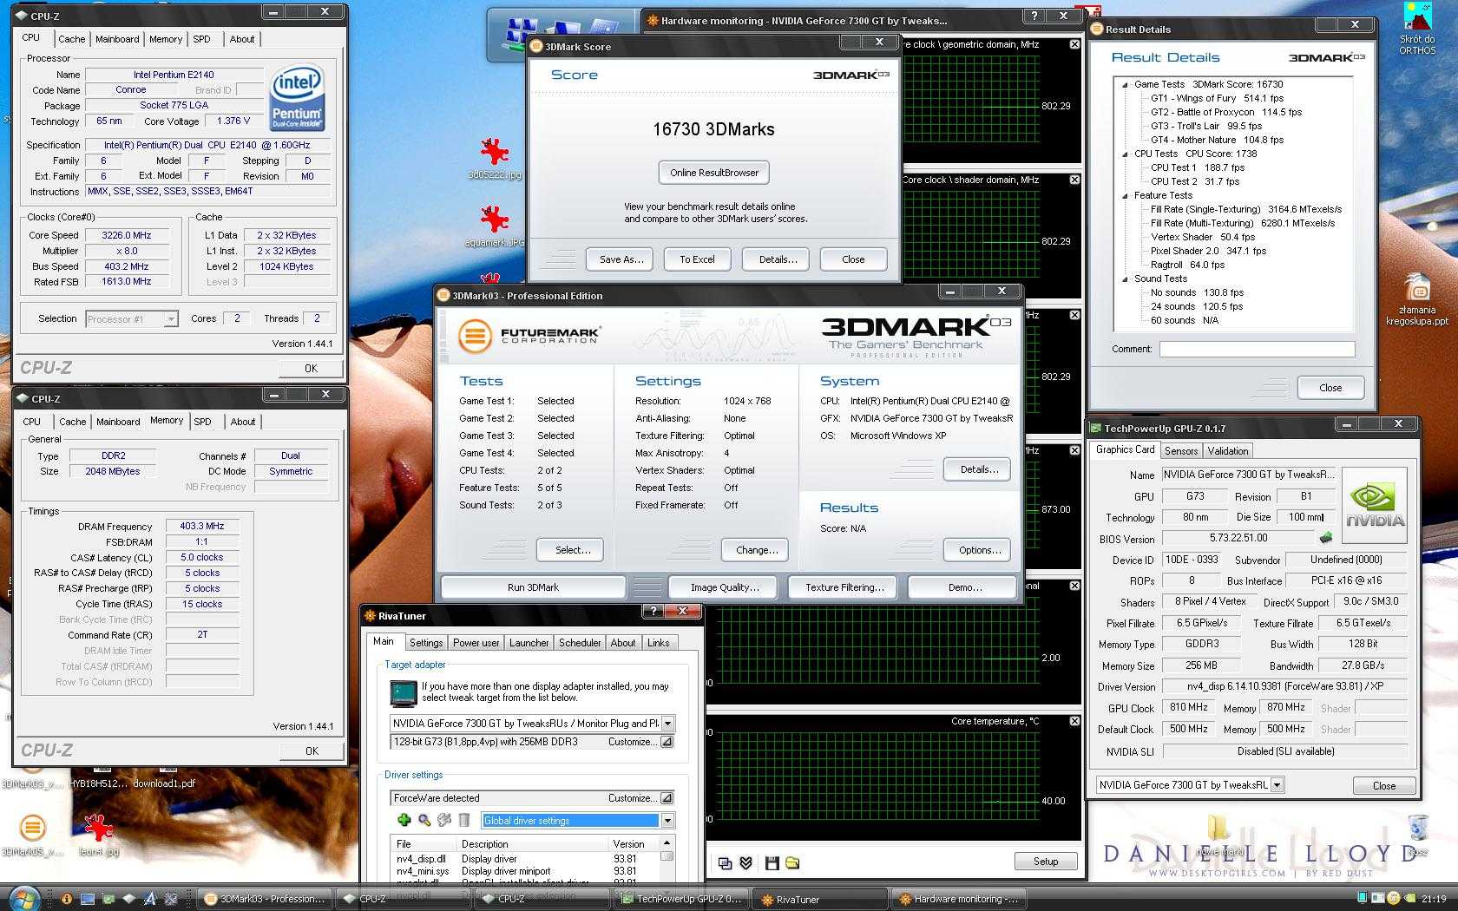Close the geometric domain clock graph

click(x=1074, y=44)
